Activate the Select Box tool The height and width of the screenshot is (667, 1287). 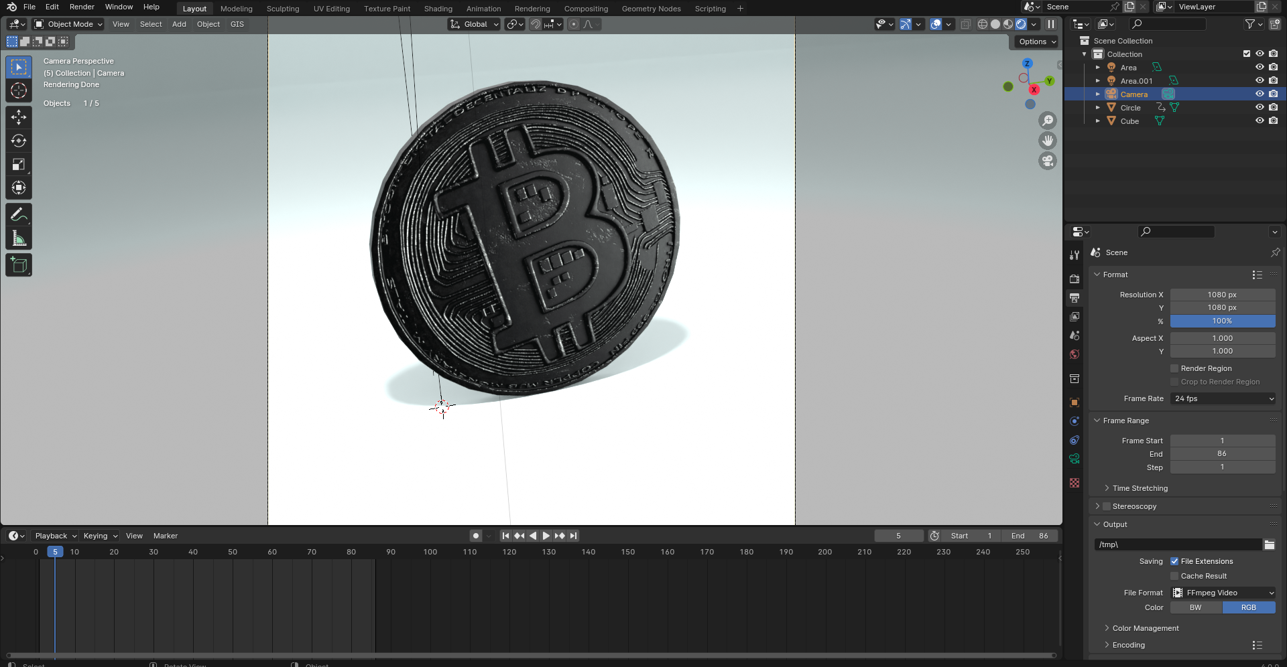tap(19, 68)
